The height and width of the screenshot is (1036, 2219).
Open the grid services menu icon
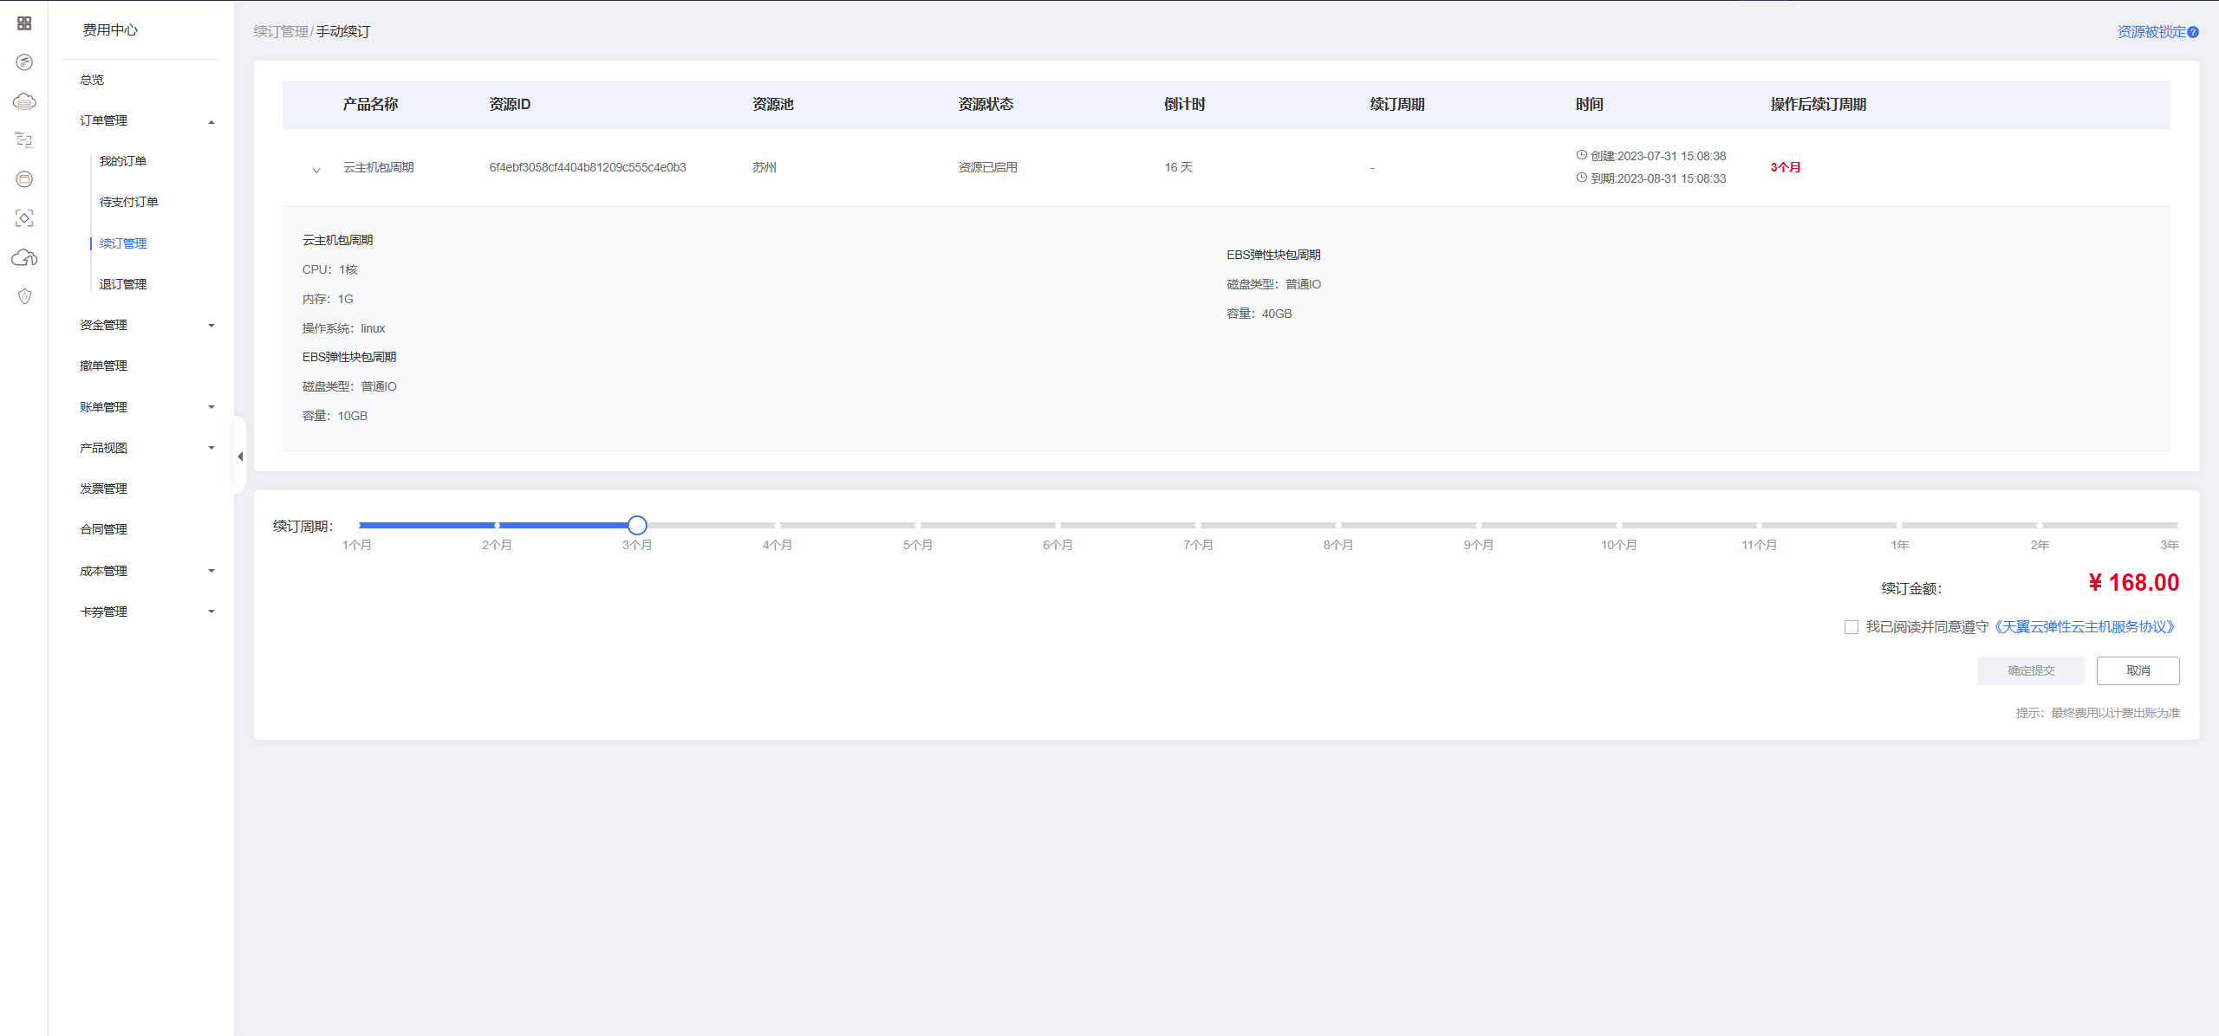click(24, 23)
